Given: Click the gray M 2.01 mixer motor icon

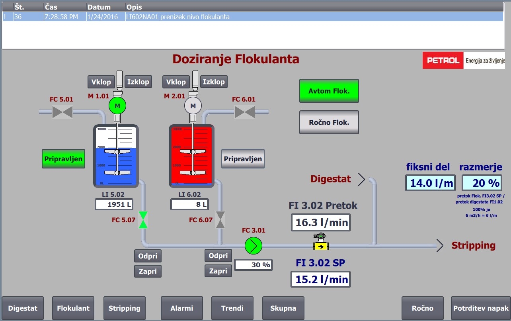Looking at the screenshot, I should pos(193,106).
